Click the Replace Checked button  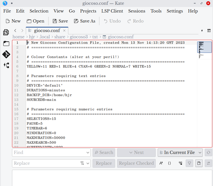pos(136,163)
